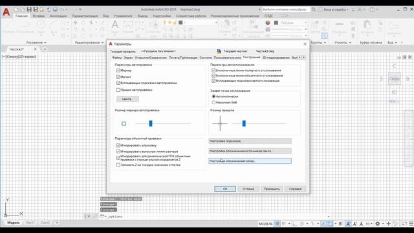Switch to the Система tab in Параметры dialog

206,58
